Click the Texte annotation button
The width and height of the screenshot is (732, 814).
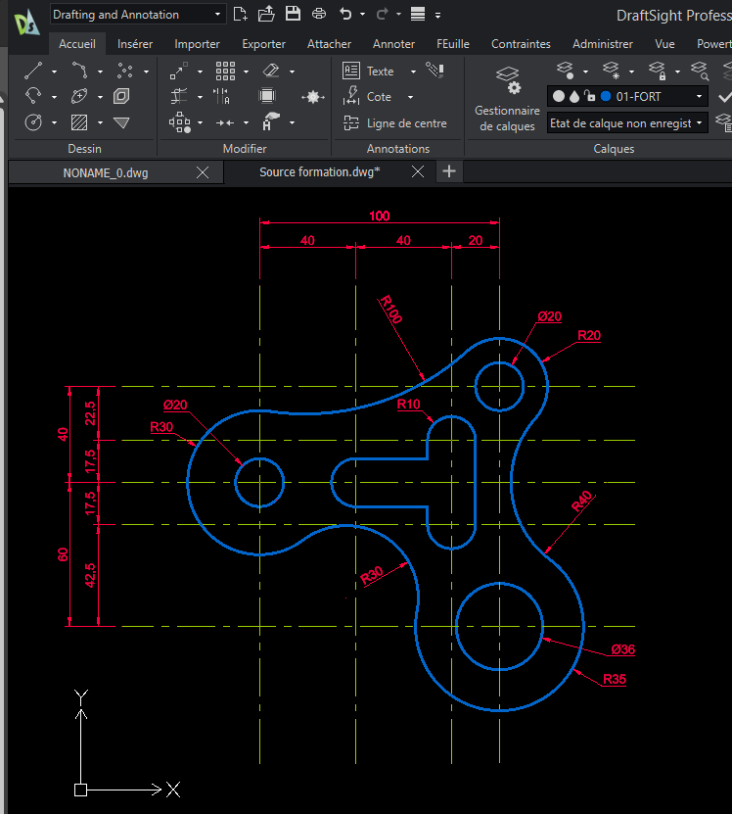(x=369, y=71)
